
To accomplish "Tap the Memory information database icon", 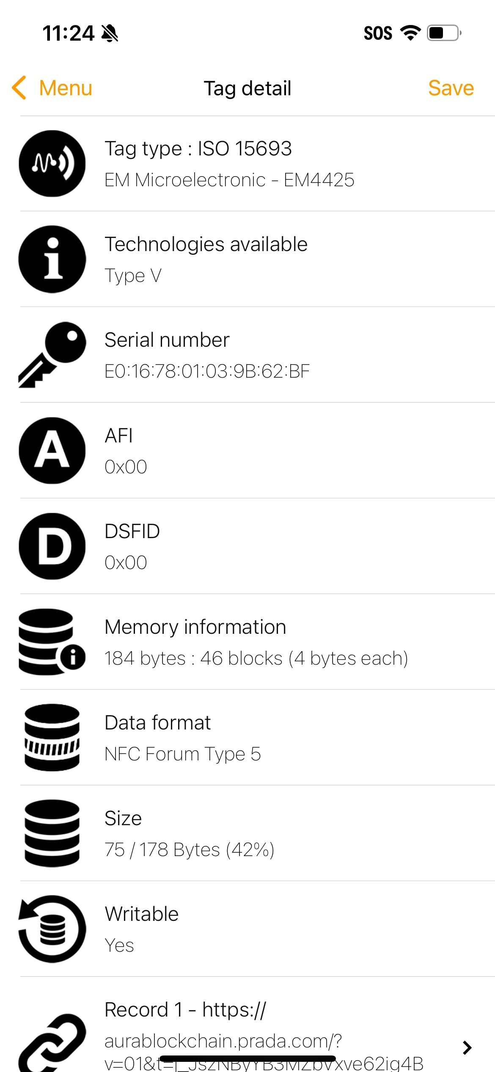I will 52,642.
